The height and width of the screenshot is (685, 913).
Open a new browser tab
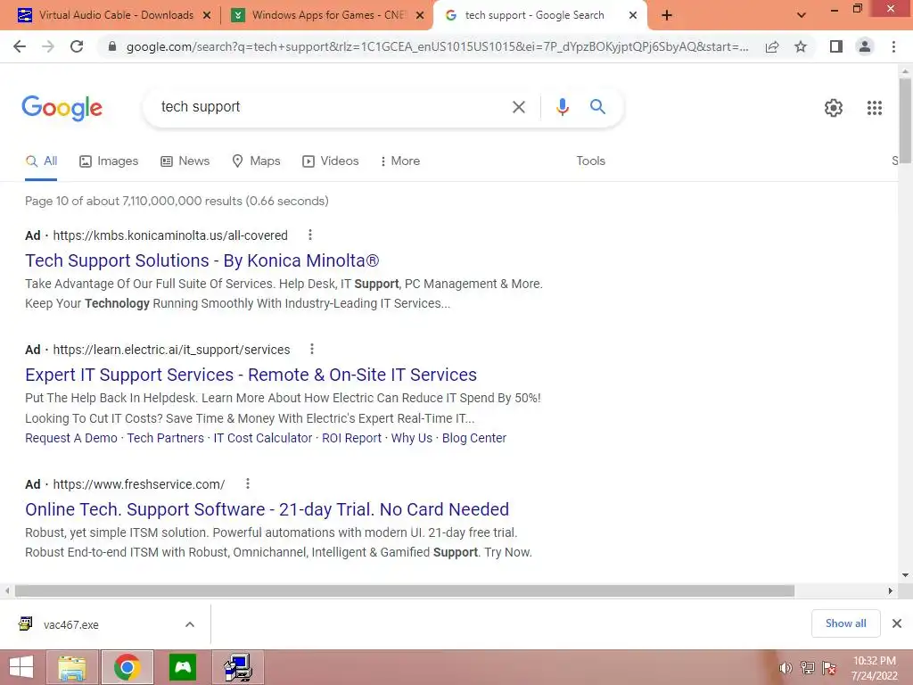click(667, 15)
